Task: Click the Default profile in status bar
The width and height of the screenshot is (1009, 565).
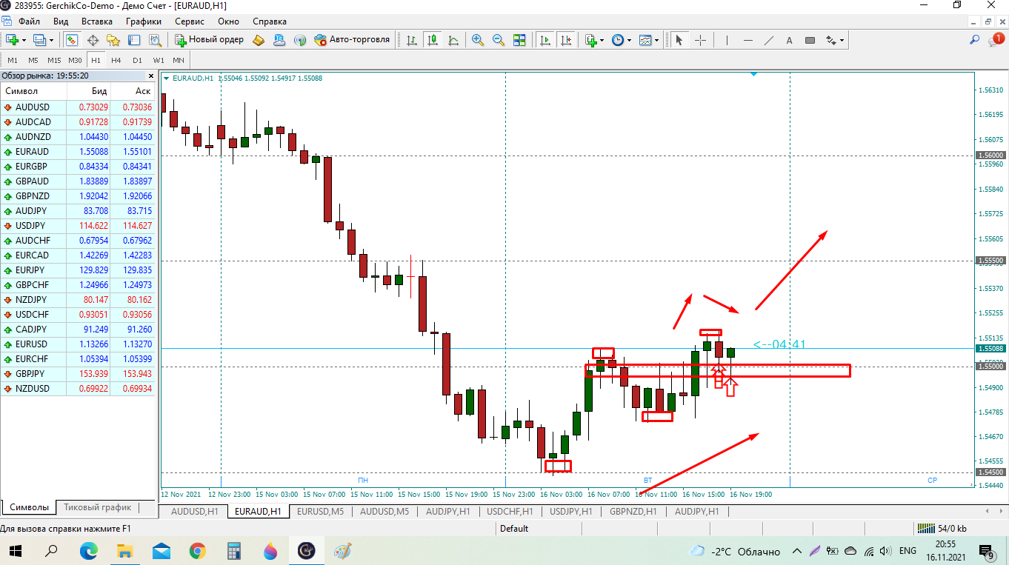Action: [514, 528]
